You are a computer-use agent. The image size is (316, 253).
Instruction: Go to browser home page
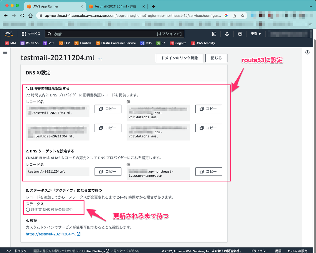click(31, 16)
